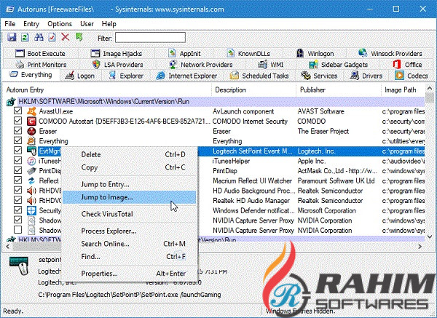Open the Options menu
This screenshot has width=437, height=318.
pyautogui.click(x=60, y=24)
